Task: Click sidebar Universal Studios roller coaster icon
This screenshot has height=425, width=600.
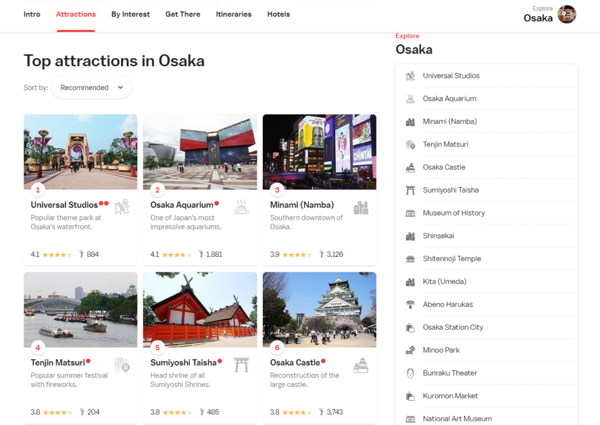Action: coord(410,76)
